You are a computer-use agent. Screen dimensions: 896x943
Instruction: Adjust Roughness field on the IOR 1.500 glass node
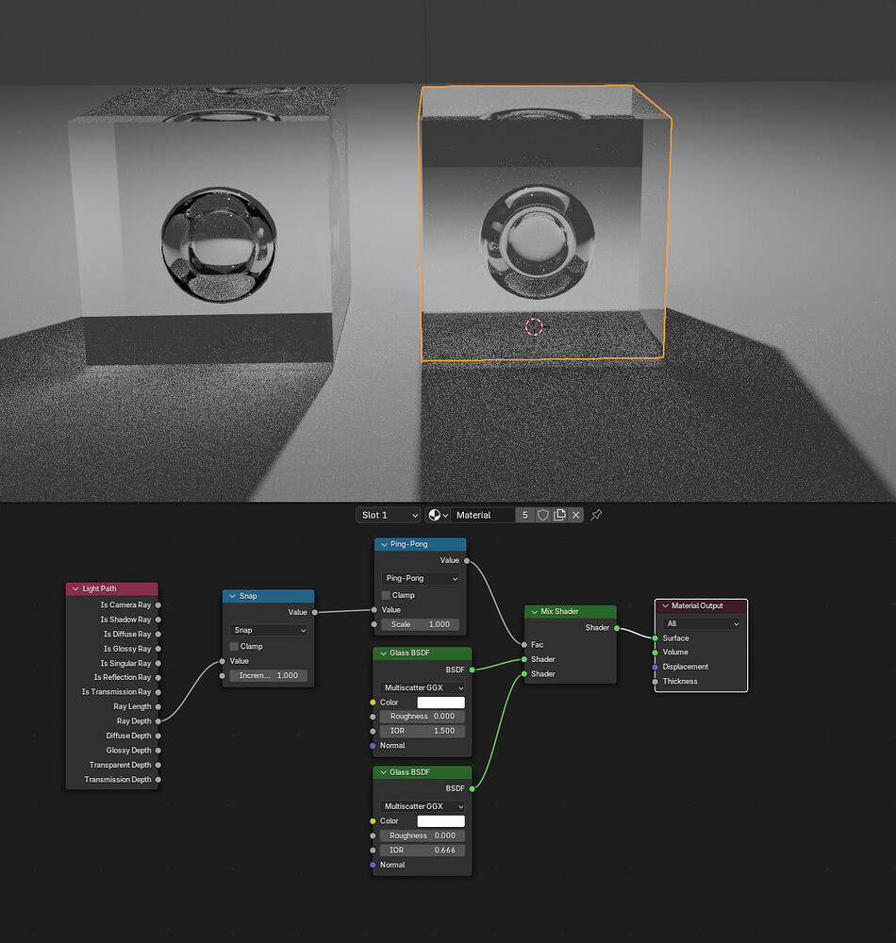(x=423, y=717)
